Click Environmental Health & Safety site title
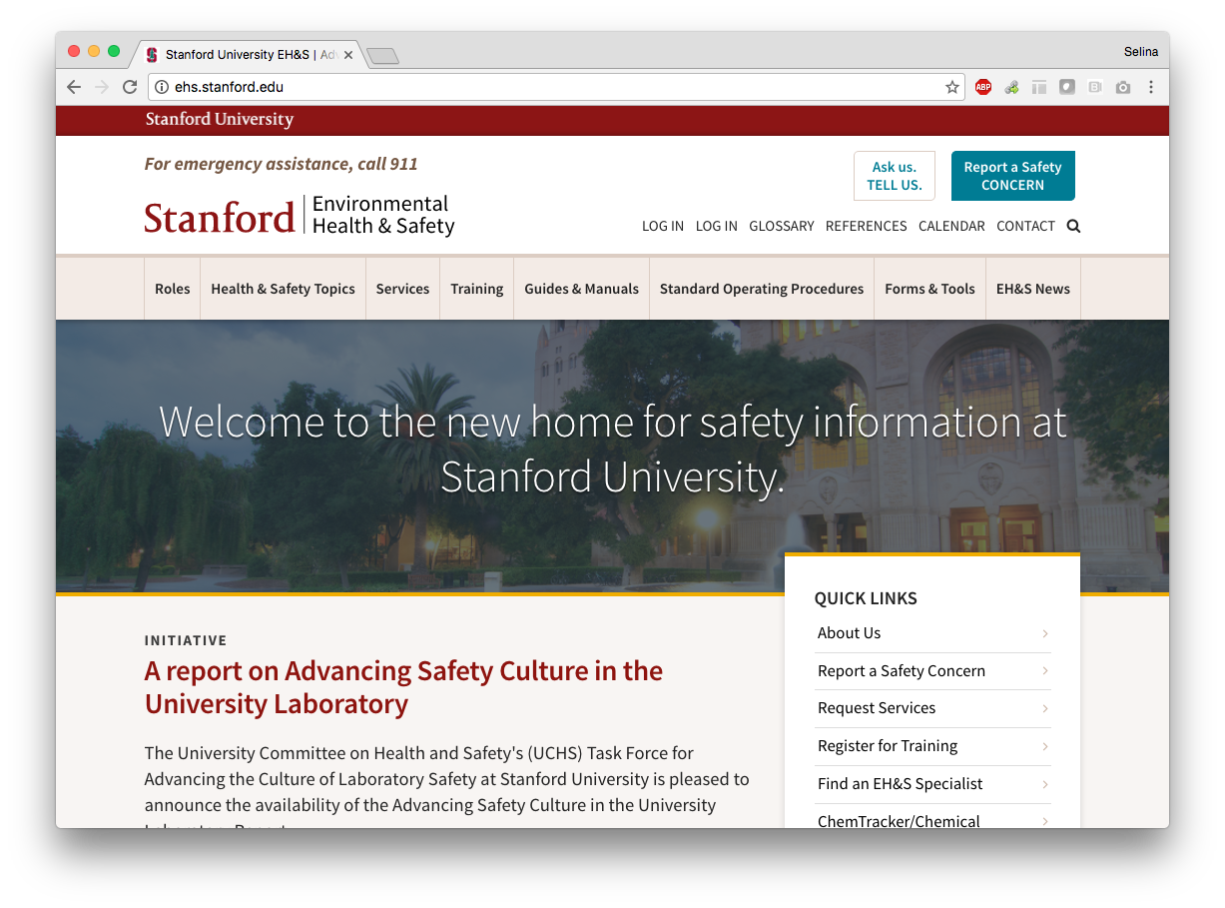Viewport: 1225px width, 908px height. pos(383,215)
